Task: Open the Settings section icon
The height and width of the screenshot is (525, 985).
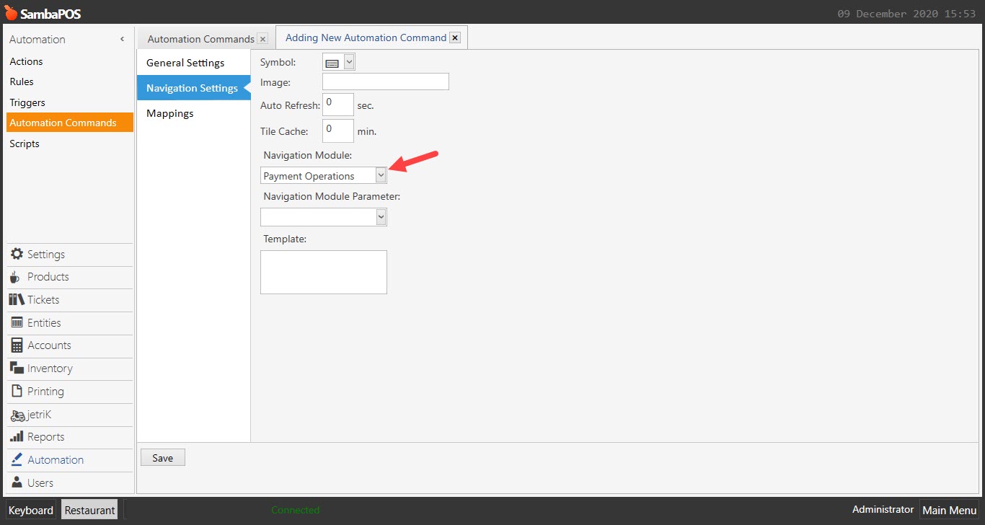Action: pyautogui.click(x=17, y=254)
